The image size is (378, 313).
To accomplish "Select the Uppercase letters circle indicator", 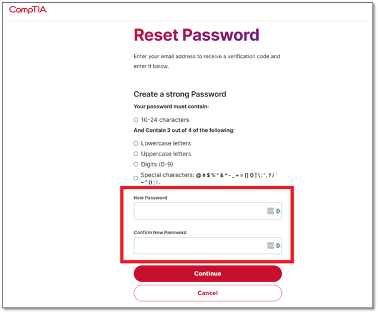I will point(136,154).
